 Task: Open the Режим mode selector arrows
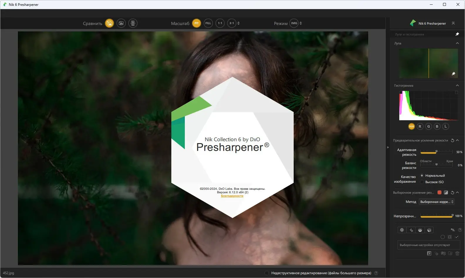point(301,23)
